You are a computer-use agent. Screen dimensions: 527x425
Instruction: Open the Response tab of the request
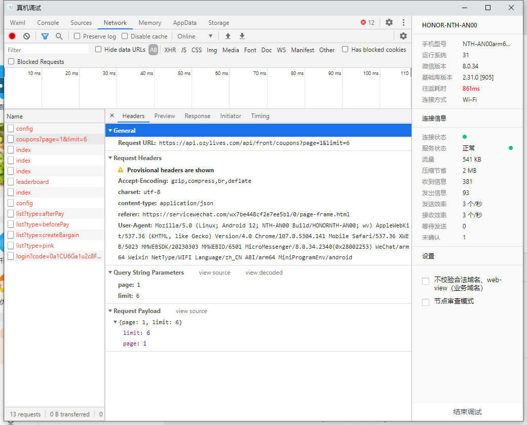197,115
